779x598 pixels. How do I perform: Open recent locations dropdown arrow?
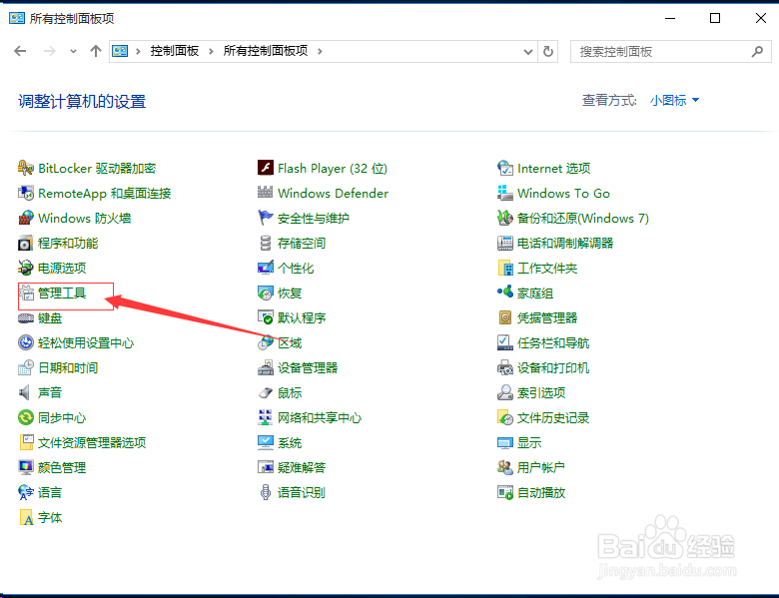coord(73,51)
